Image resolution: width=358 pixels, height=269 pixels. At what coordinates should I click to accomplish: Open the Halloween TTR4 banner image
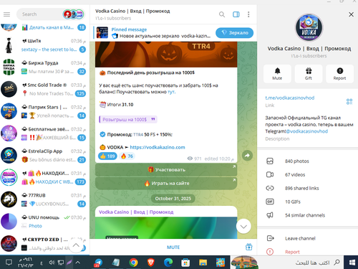[x=166, y=55]
